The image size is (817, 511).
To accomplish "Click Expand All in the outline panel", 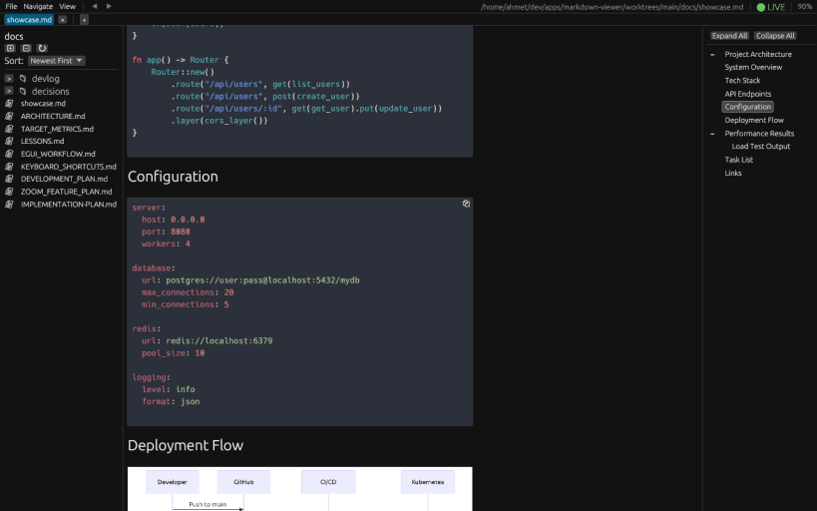I will (x=729, y=36).
